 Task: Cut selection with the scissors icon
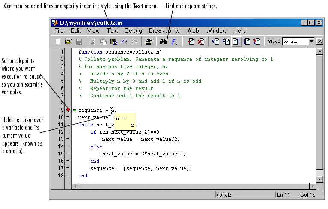pos(93,42)
